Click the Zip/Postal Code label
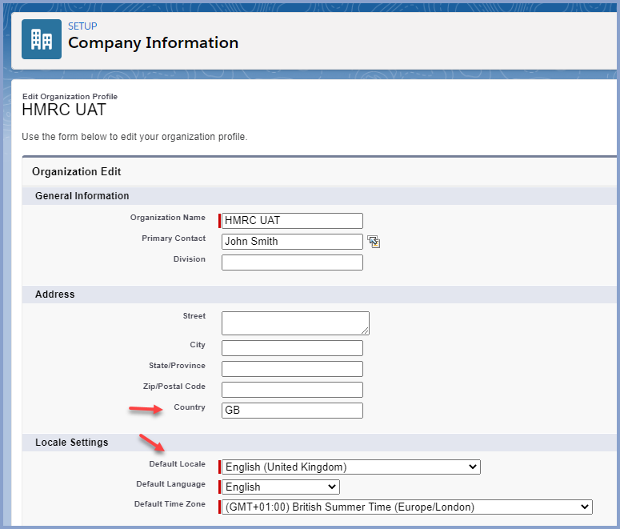The width and height of the screenshot is (620, 529). coord(174,387)
